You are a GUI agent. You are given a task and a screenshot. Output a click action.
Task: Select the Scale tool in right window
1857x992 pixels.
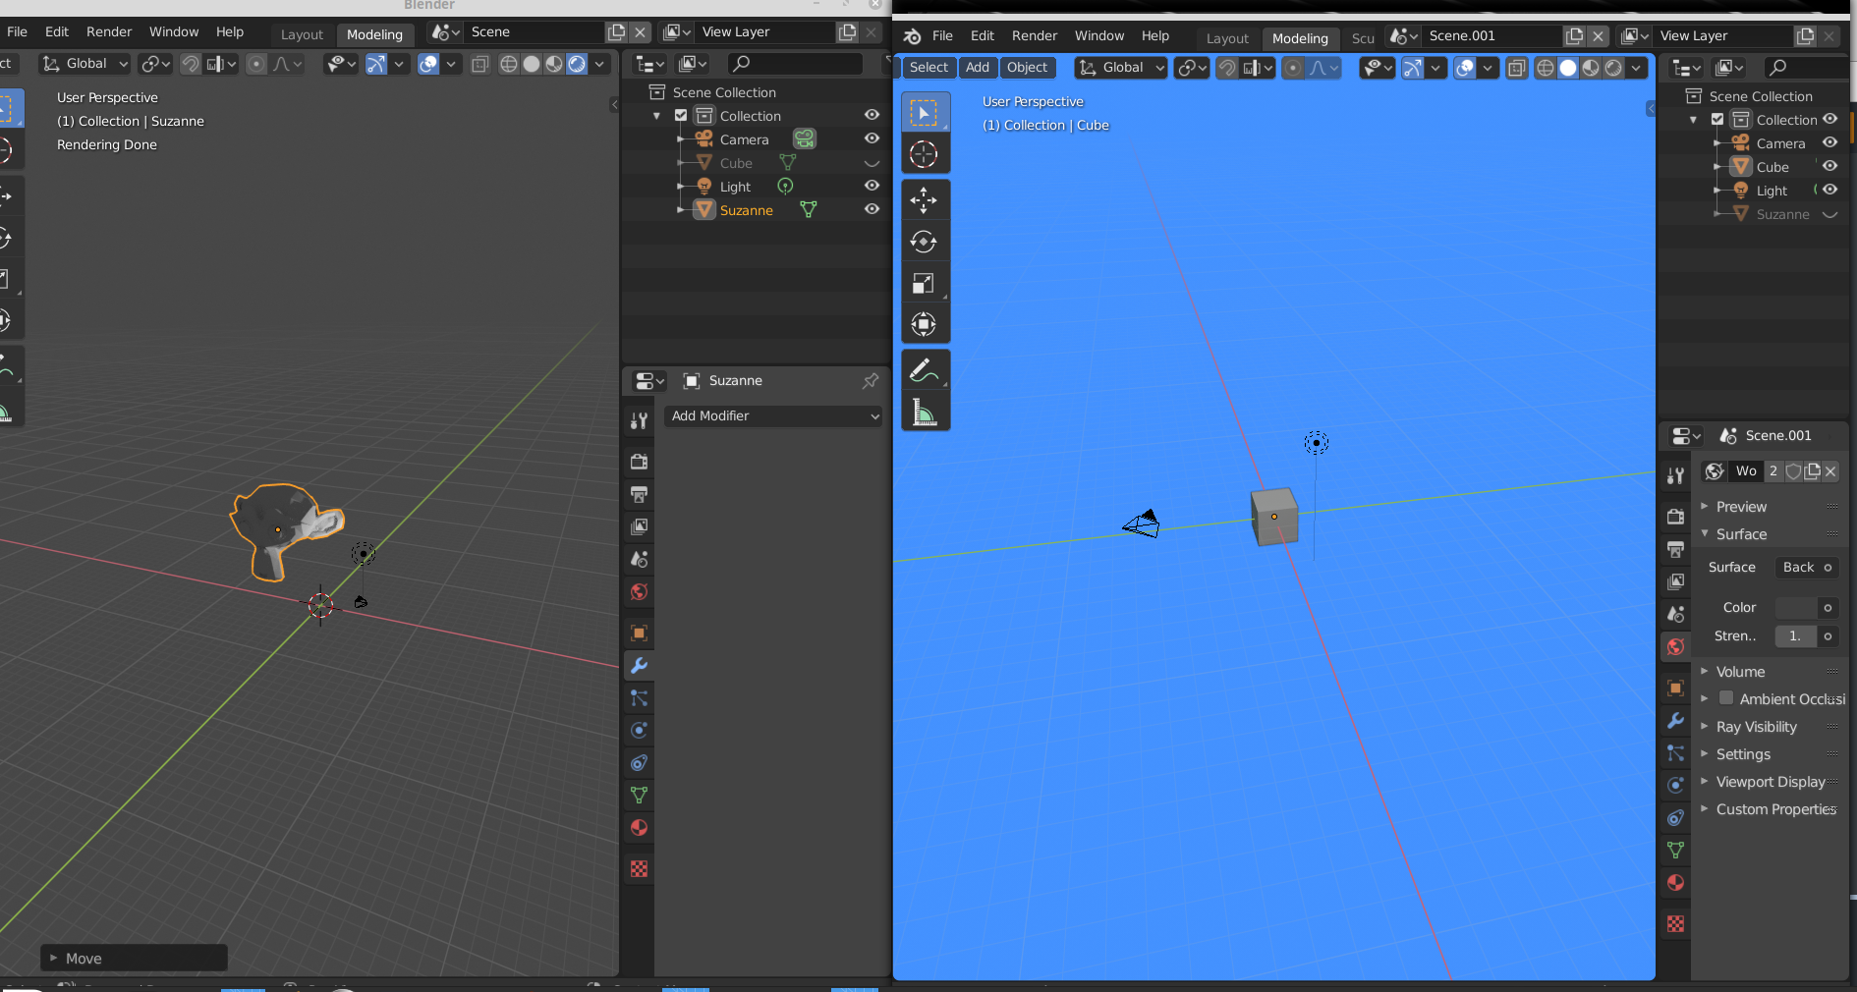(x=924, y=283)
